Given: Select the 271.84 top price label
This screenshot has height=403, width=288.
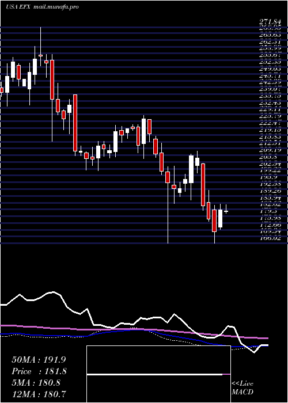Looking at the screenshot, I should (270, 22).
